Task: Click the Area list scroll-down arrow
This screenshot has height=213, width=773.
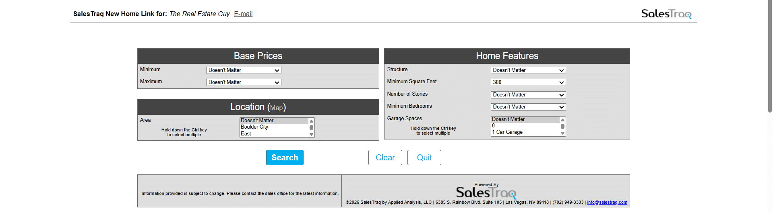Action: pos(311,135)
